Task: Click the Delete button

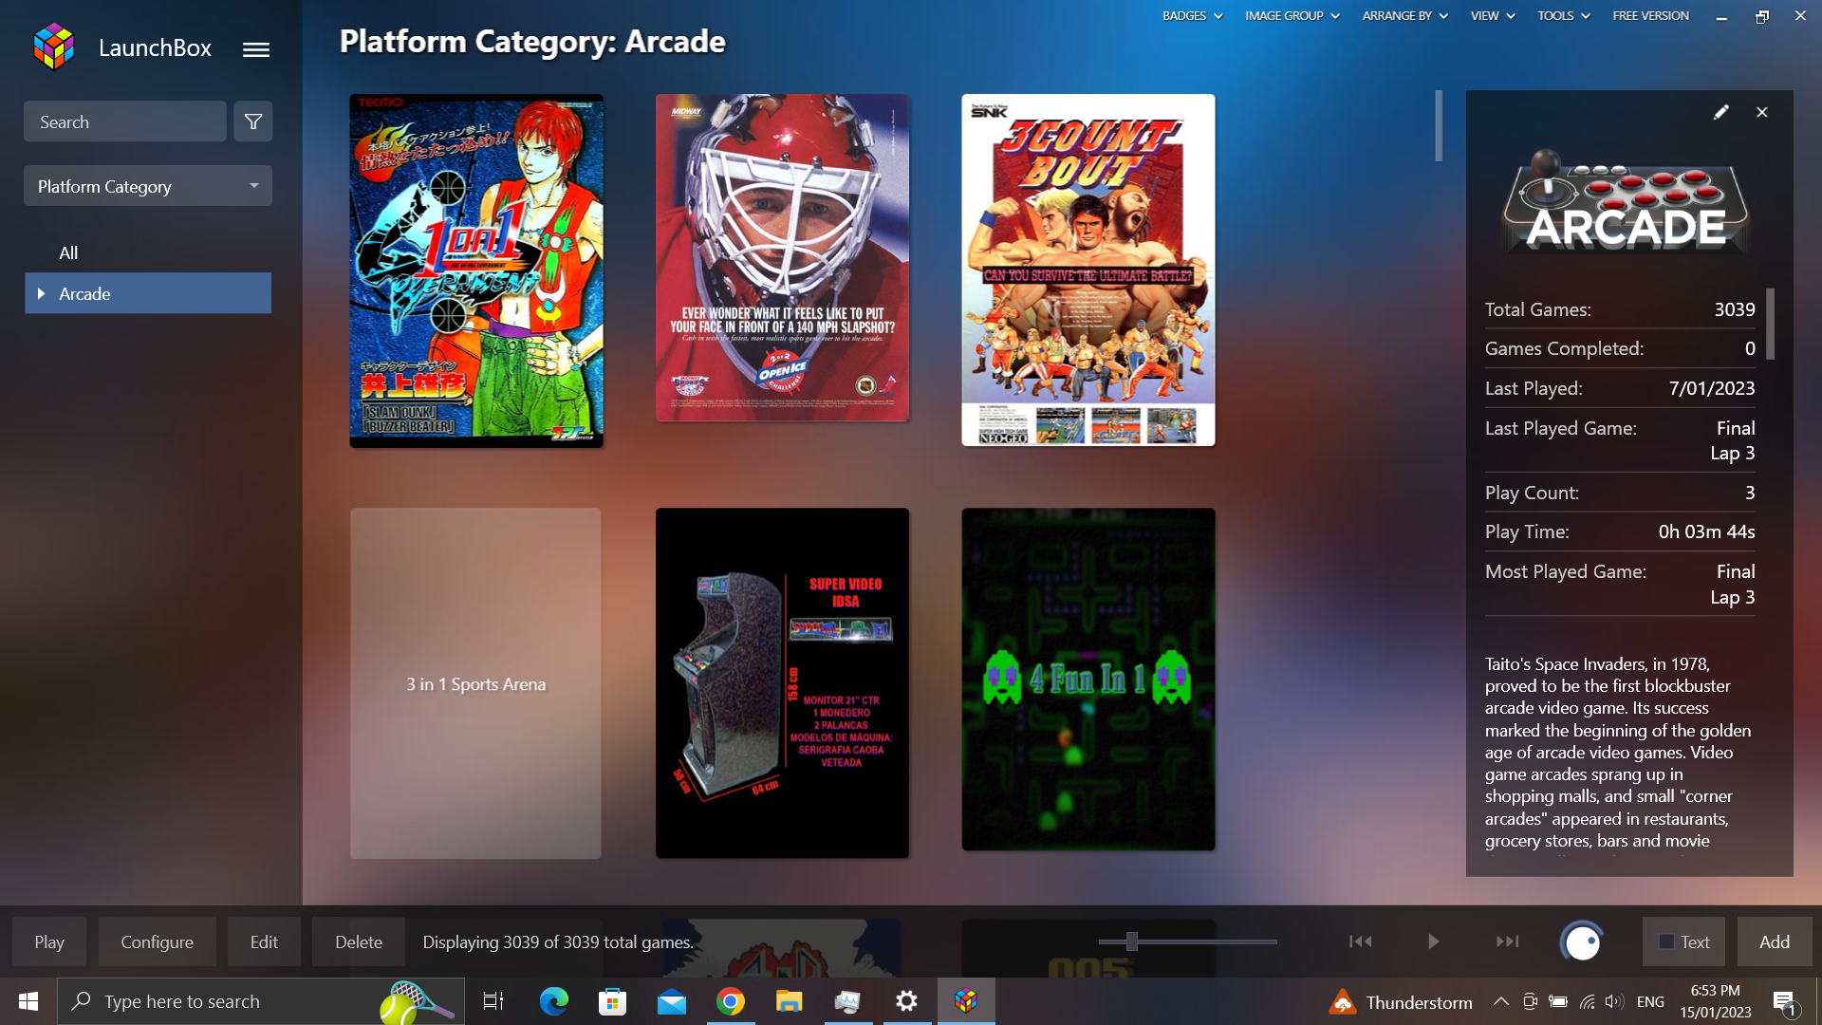Action: pos(359,941)
